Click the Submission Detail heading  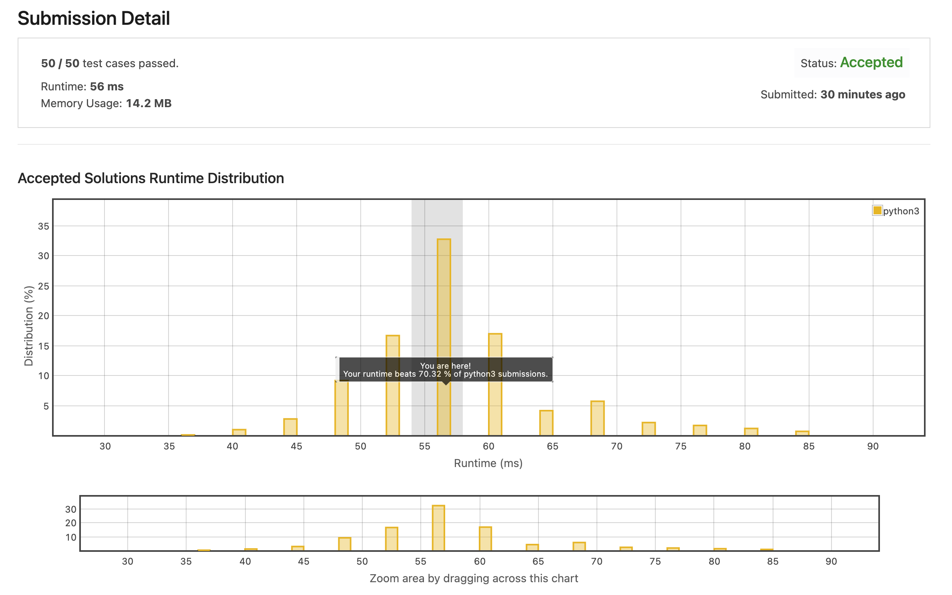click(x=94, y=18)
